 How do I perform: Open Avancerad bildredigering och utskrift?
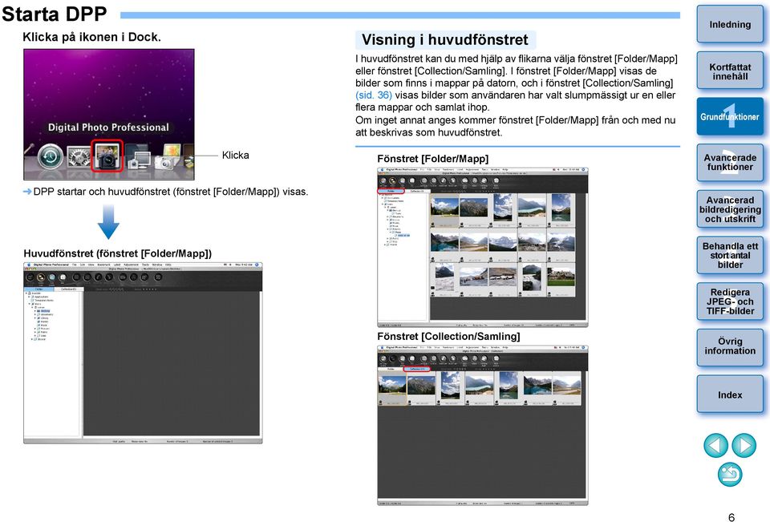tap(730, 209)
